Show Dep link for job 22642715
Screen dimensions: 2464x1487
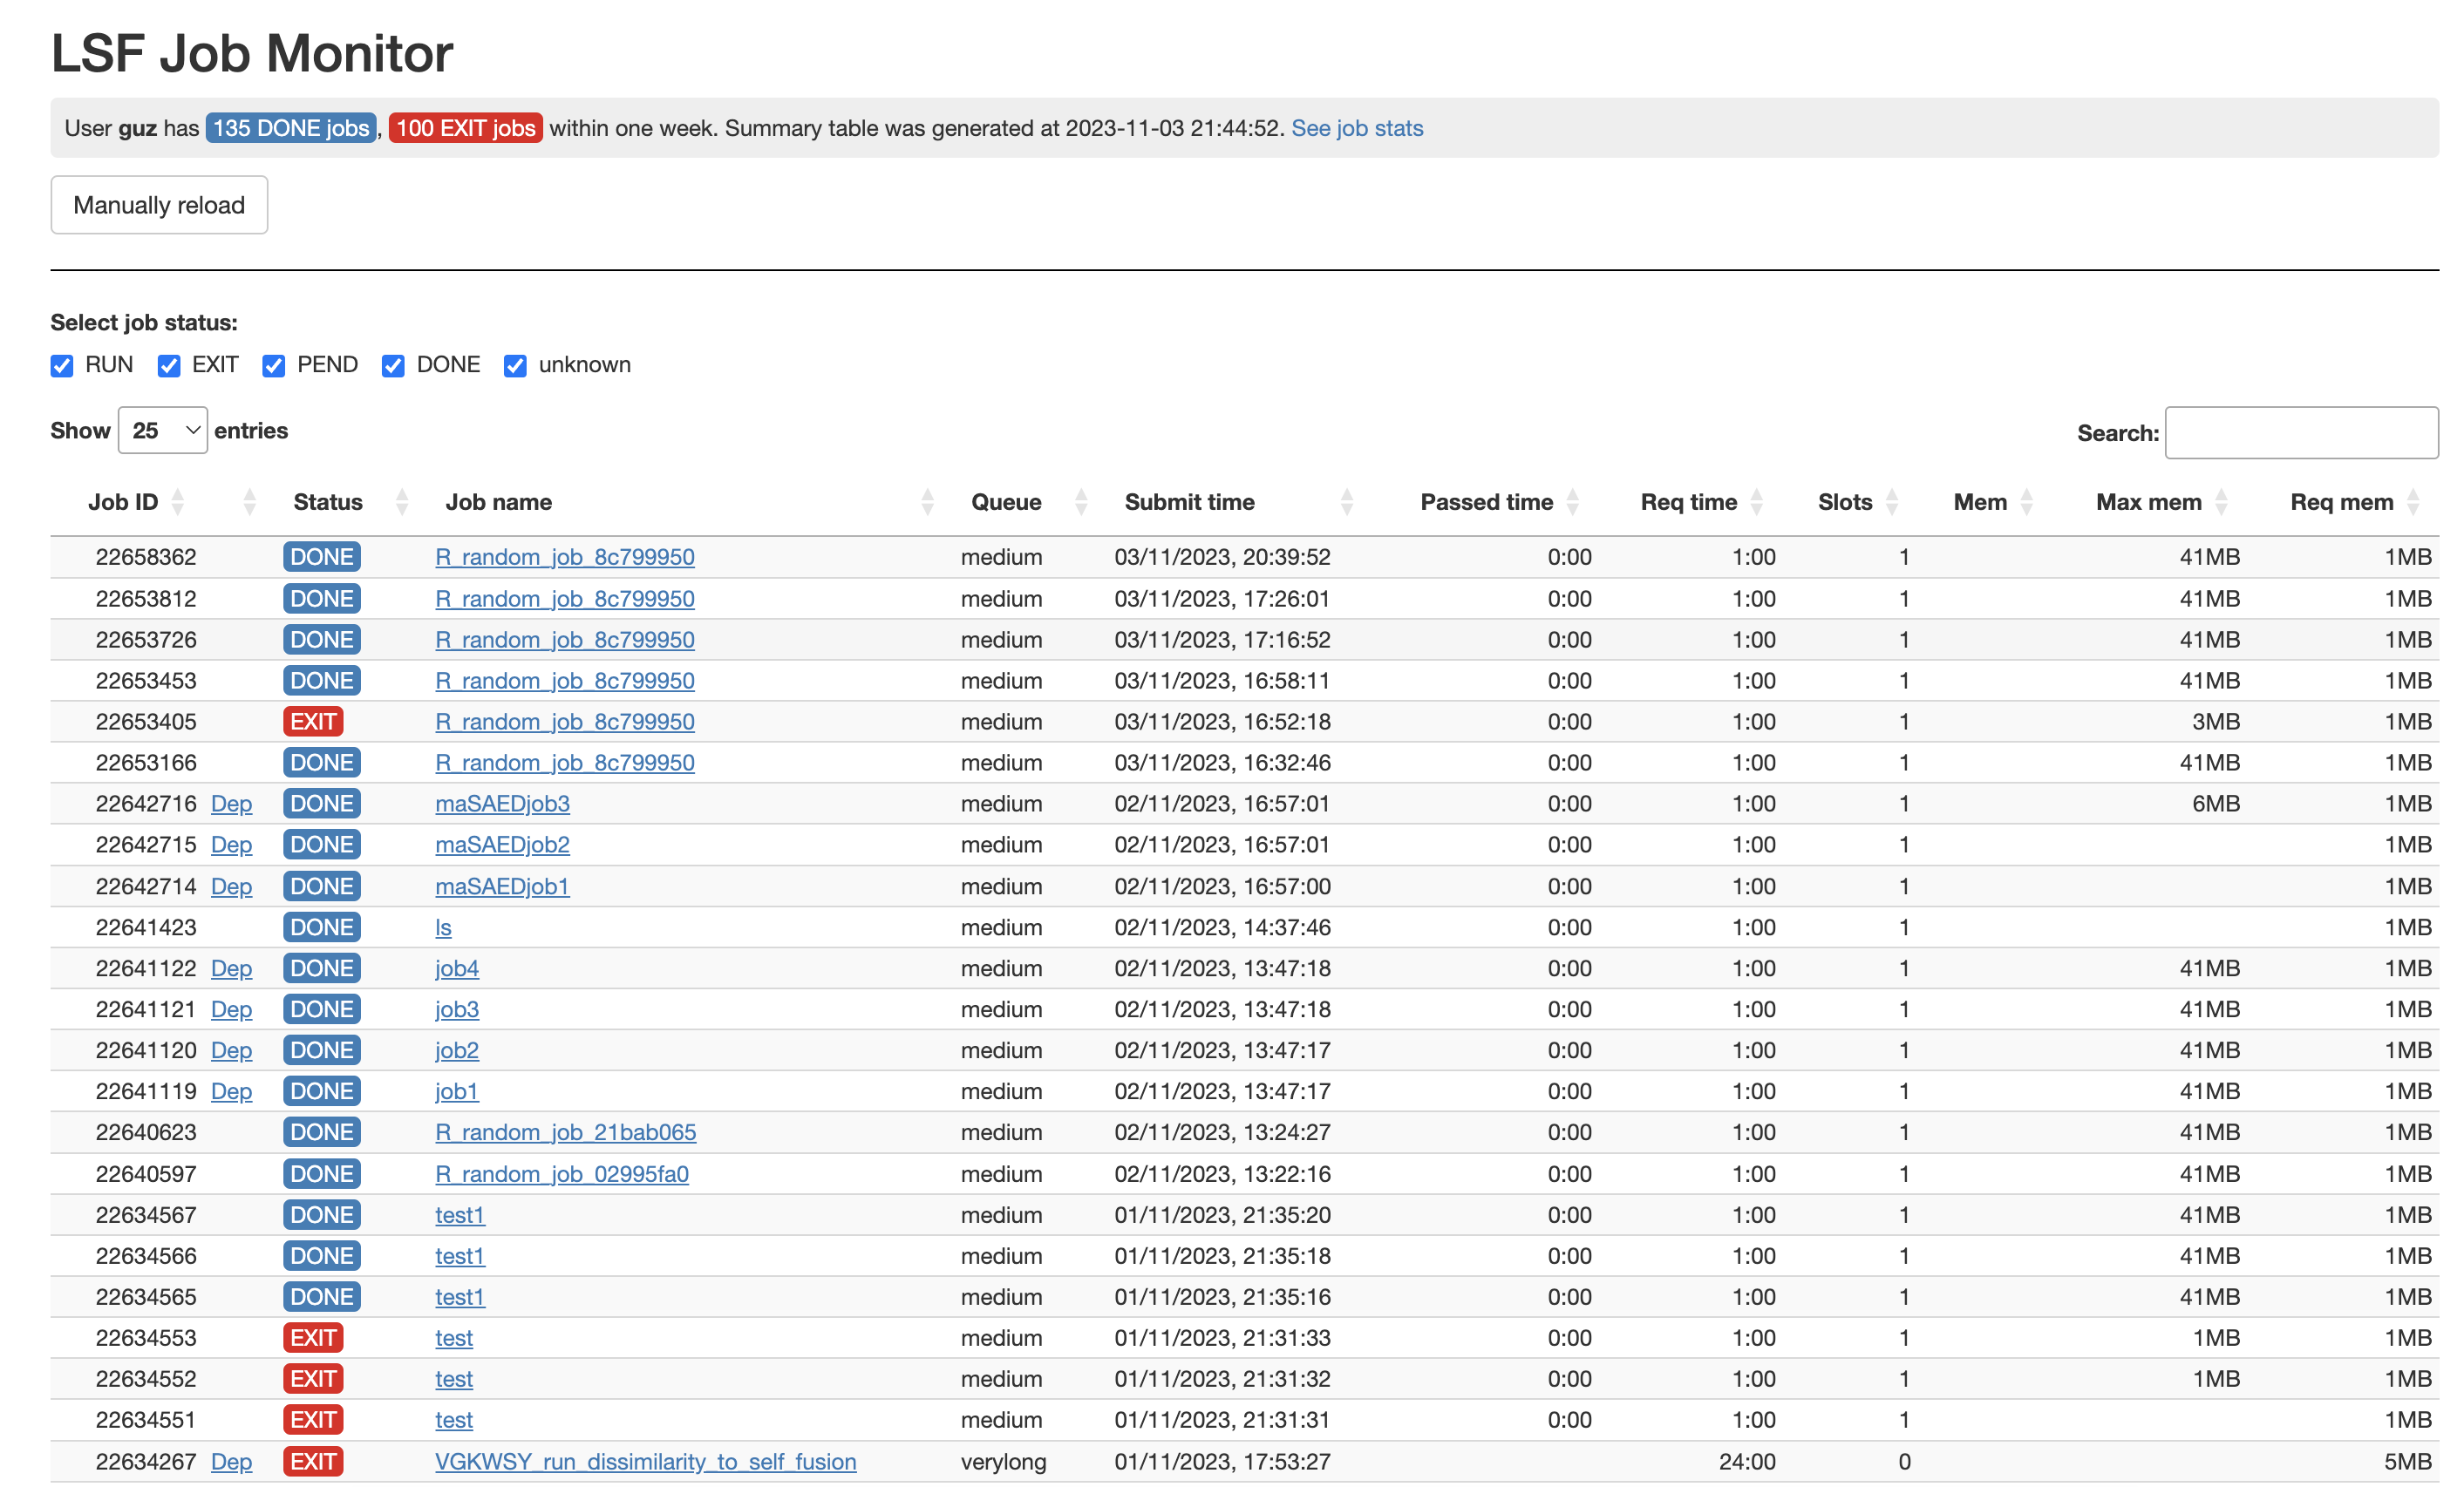coord(231,845)
